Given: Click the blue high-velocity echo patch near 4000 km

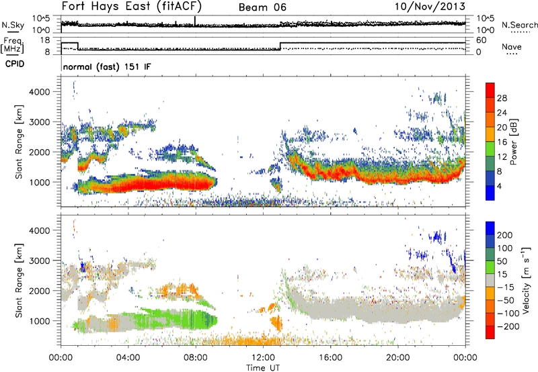Looking at the screenshot, I should (x=438, y=236).
